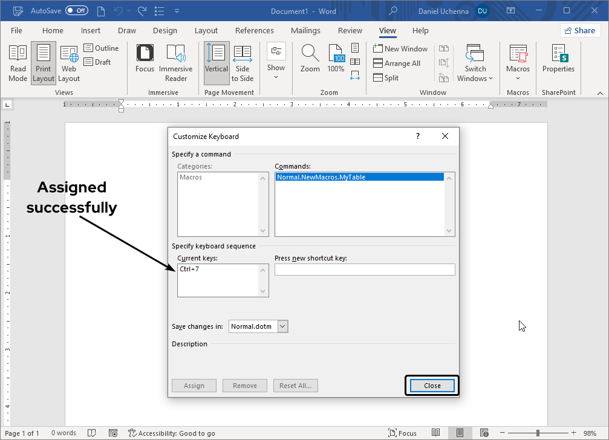Click the Read Mode view icon
The image size is (609, 440).
coord(18,54)
